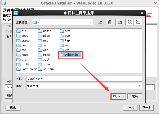Go up one directory level icon
The height and width of the screenshot is (114, 160).
click(x=100, y=22)
